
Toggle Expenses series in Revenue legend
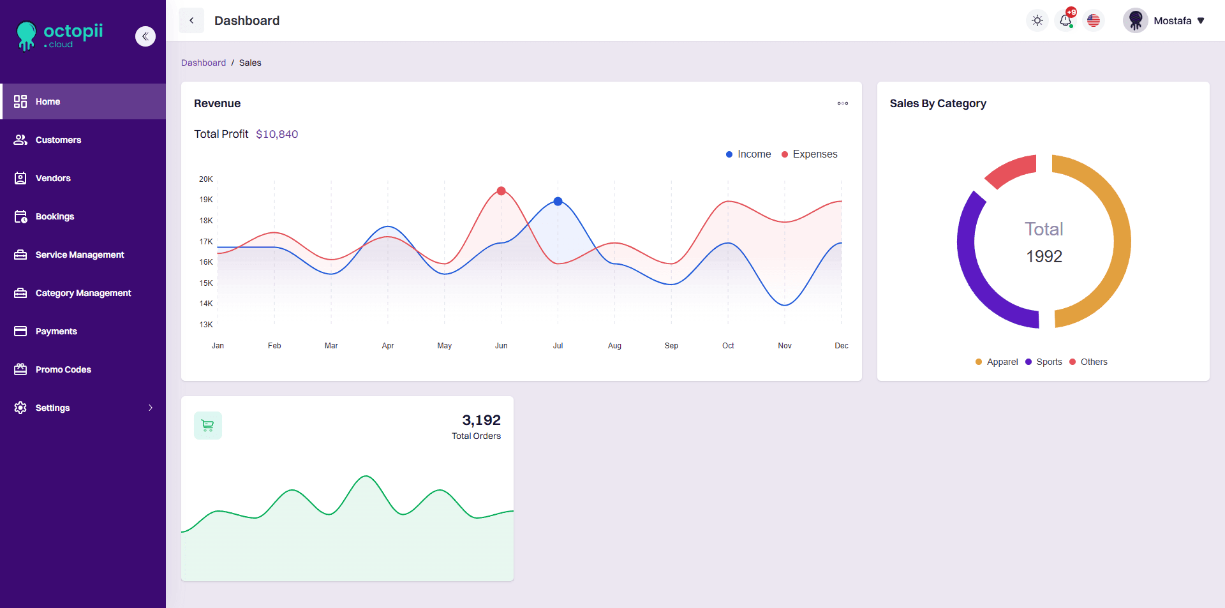tap(809, 154)
